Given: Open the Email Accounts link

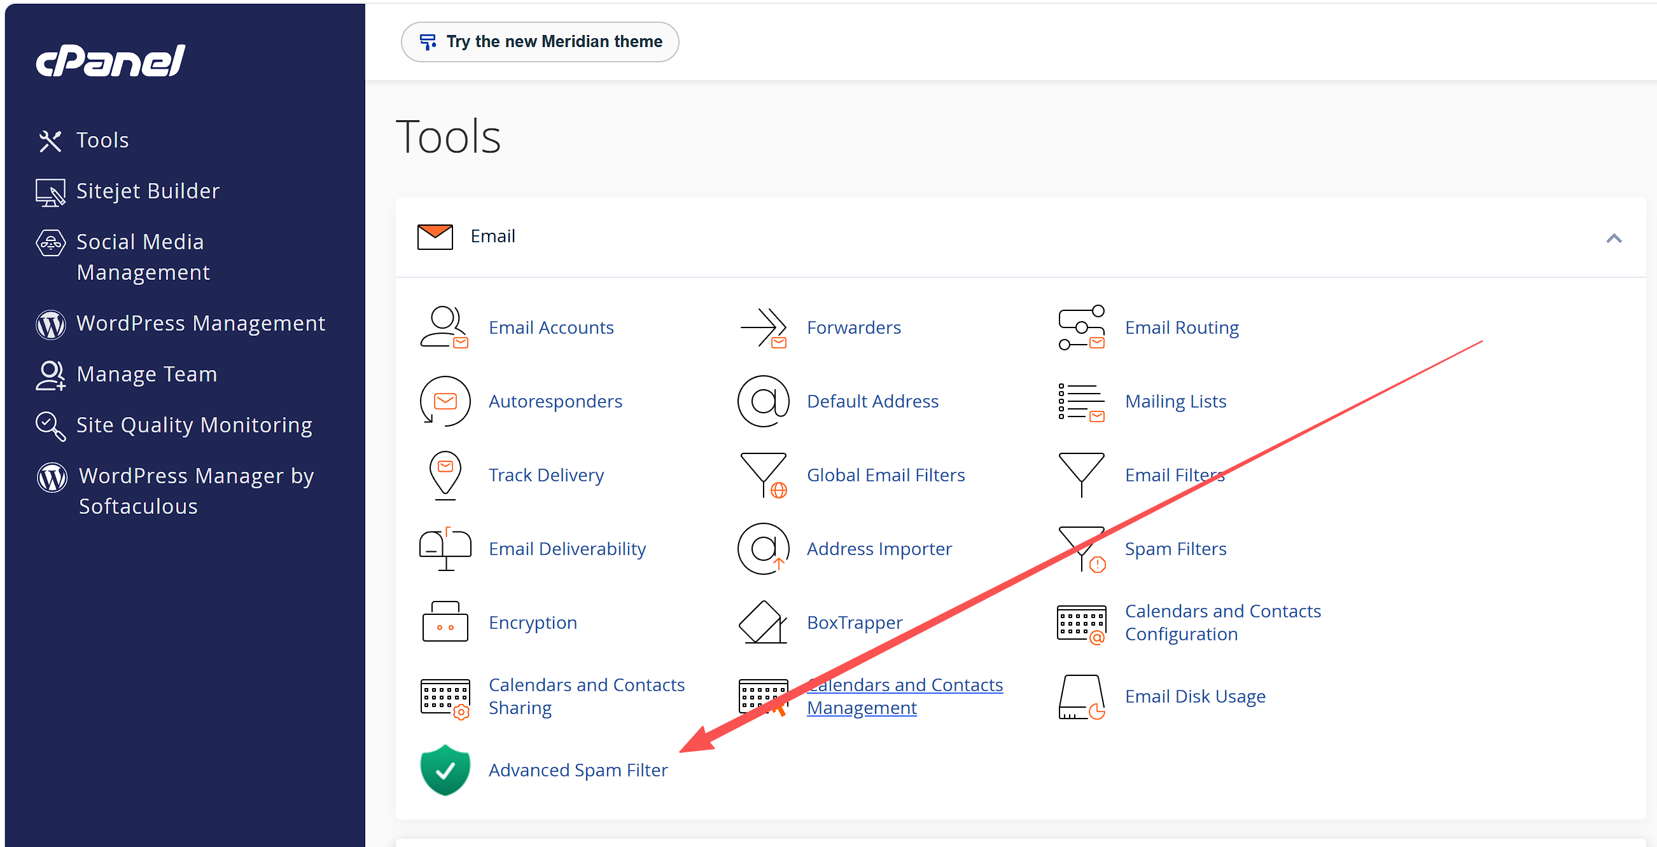Looking at the screenshot, I should (x=551, y=327).
